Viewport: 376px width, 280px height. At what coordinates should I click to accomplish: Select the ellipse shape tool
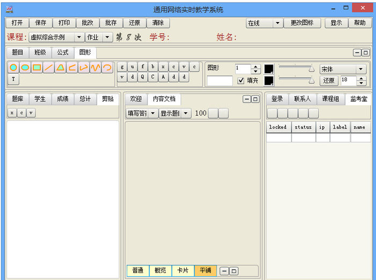[x=25, y=68]
